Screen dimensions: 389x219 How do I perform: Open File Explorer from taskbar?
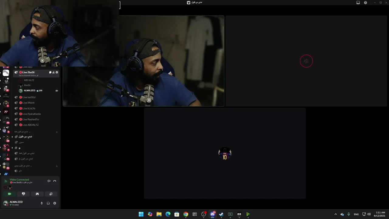159,214
